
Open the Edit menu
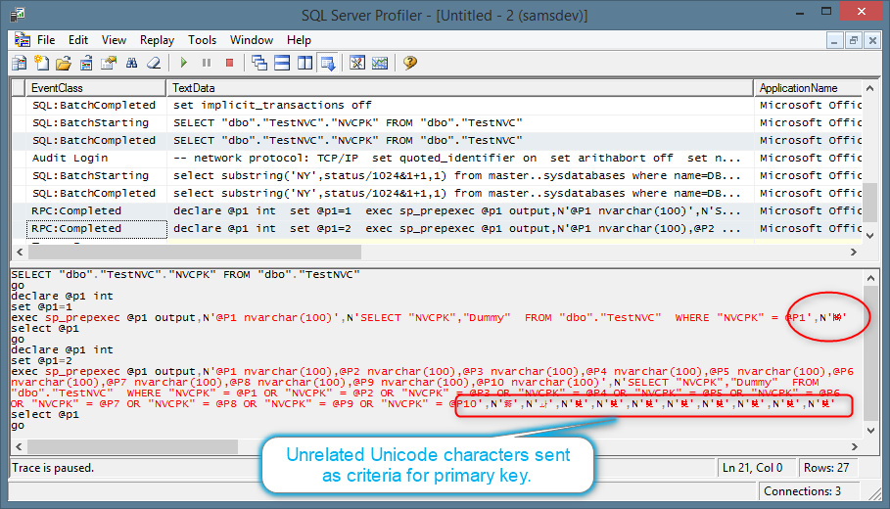tap(78, 40)
